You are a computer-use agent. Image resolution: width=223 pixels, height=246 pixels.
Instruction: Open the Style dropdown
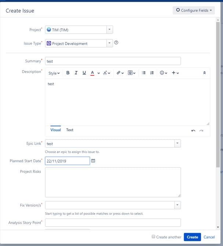coord(54,73)
